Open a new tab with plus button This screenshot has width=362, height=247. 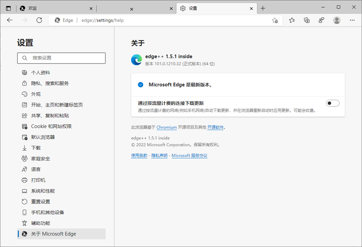[x=263, y=8]
